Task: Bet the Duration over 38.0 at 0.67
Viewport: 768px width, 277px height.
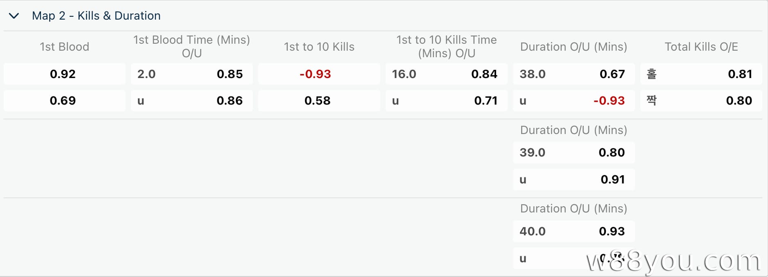Action: pos(574,74)
